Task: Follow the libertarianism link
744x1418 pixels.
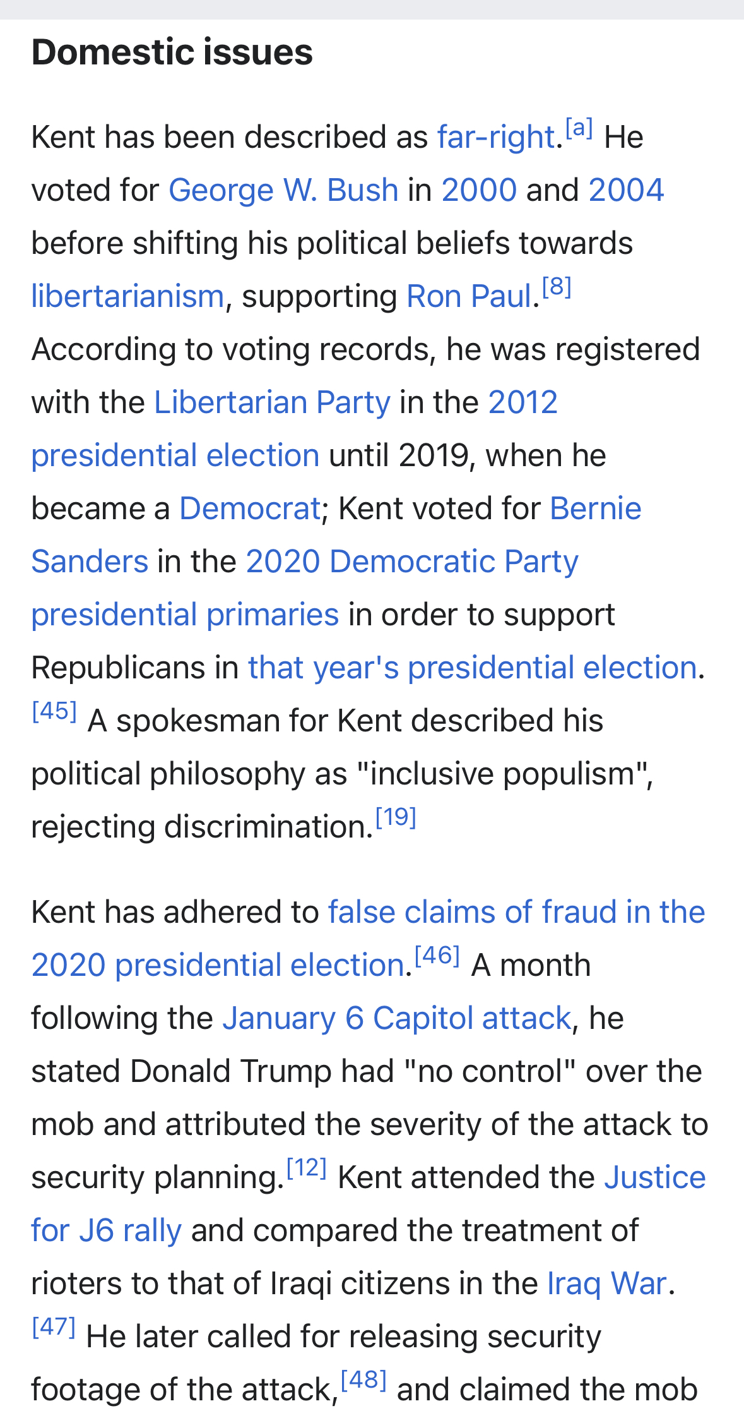Action: click(x=127, y=296)
